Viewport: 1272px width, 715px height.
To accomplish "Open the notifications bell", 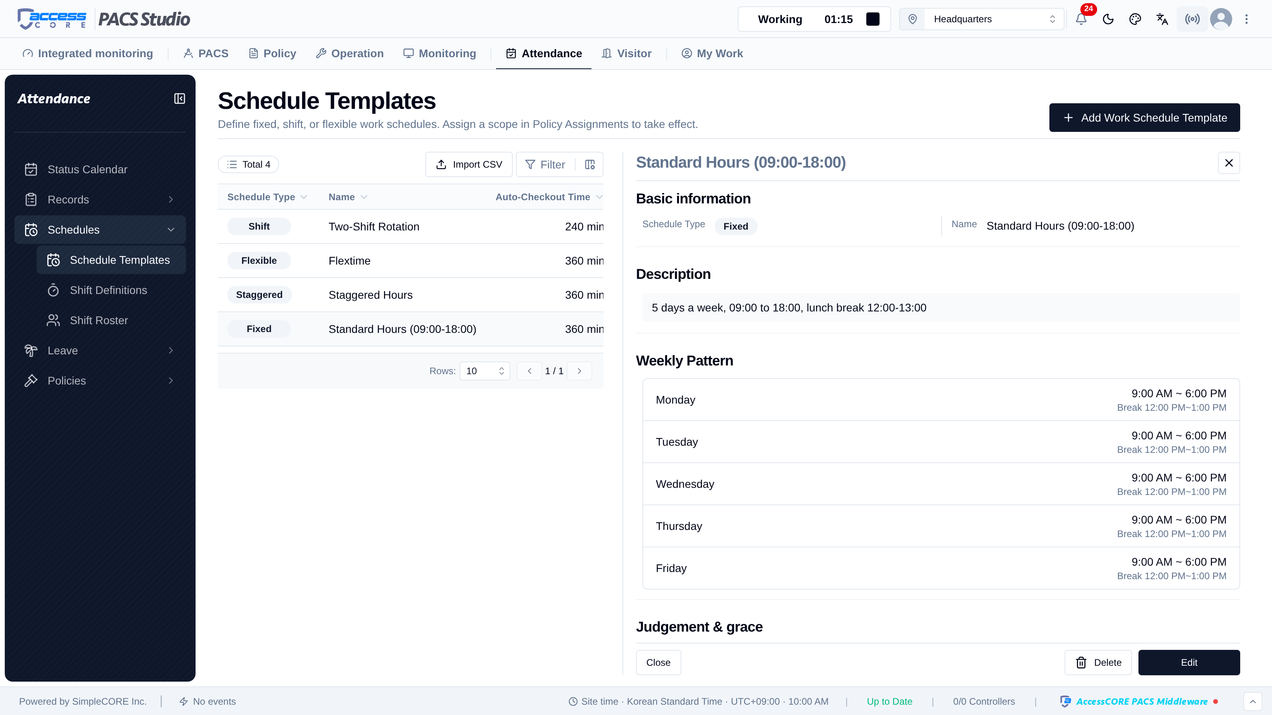I will click(1081, 19).
